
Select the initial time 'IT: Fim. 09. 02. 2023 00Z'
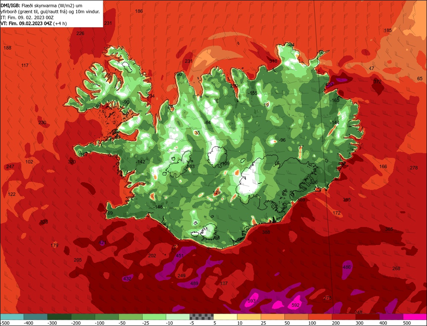point(27,17)
